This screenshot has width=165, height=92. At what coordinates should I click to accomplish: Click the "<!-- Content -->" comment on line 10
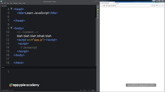tap(28, 32)
